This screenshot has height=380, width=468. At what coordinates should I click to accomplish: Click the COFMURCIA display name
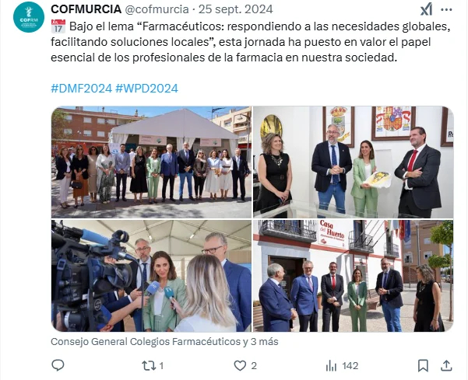pyautogui.click(x=86, y=9)
